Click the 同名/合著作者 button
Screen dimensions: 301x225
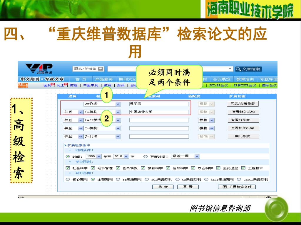point(243,104)
